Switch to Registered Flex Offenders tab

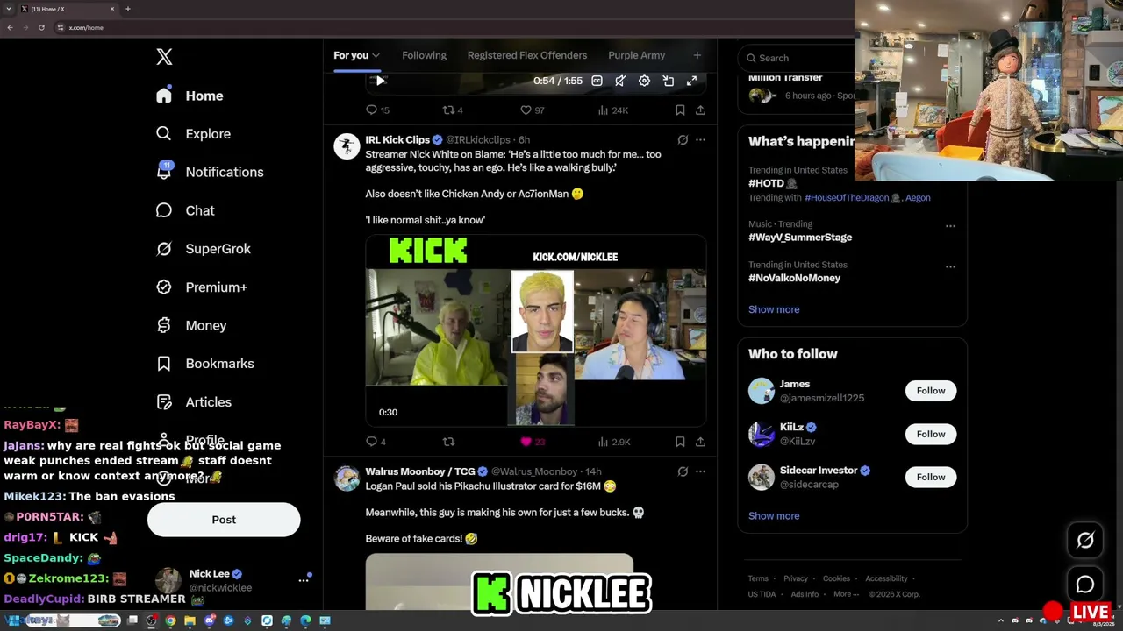[x=527, y=55]
